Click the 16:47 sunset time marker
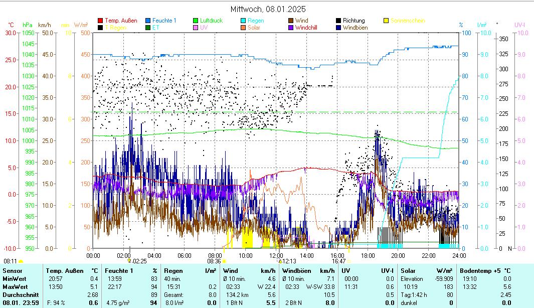 (338, 261)
